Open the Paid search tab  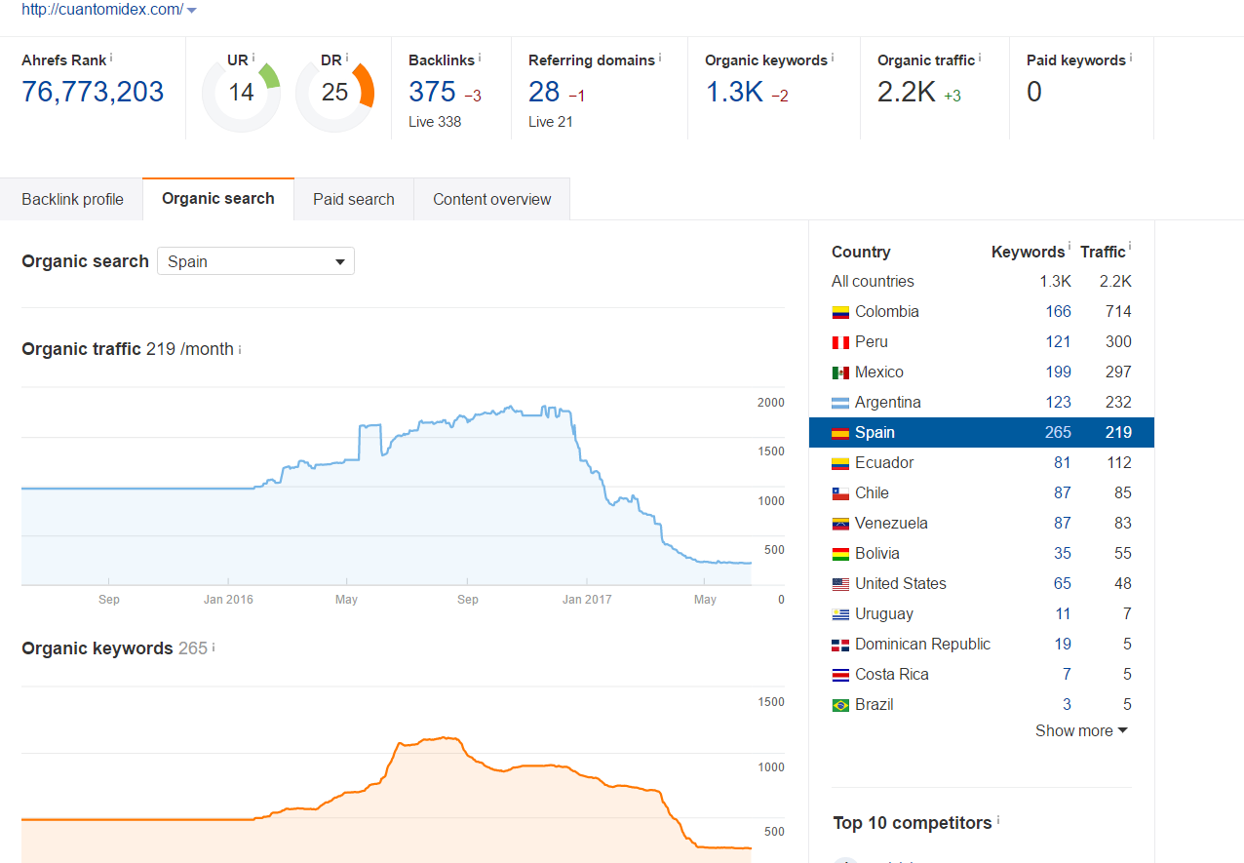click(354, 199)
